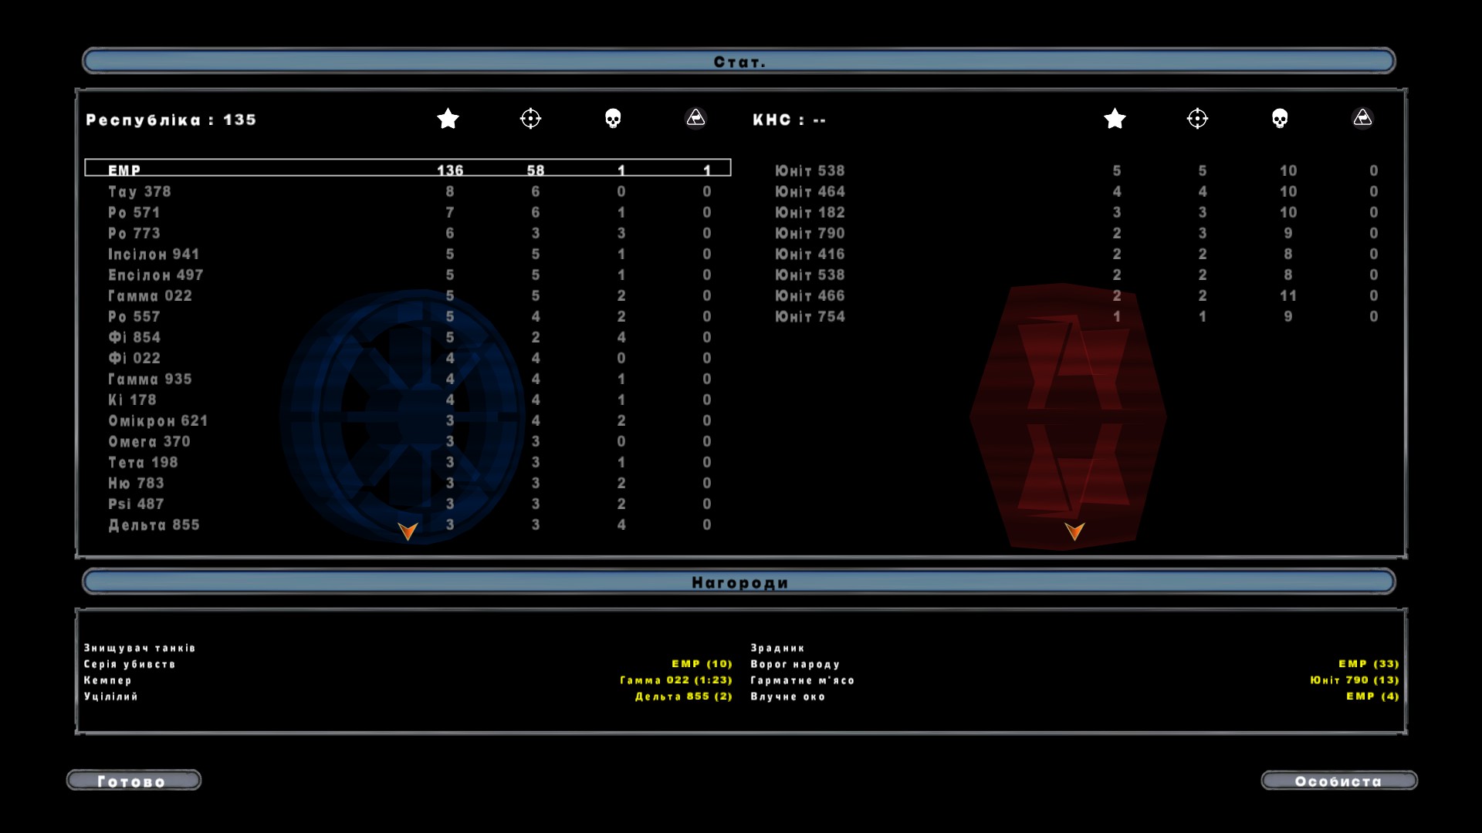Select player Омікрон 621

pos(408,420)
